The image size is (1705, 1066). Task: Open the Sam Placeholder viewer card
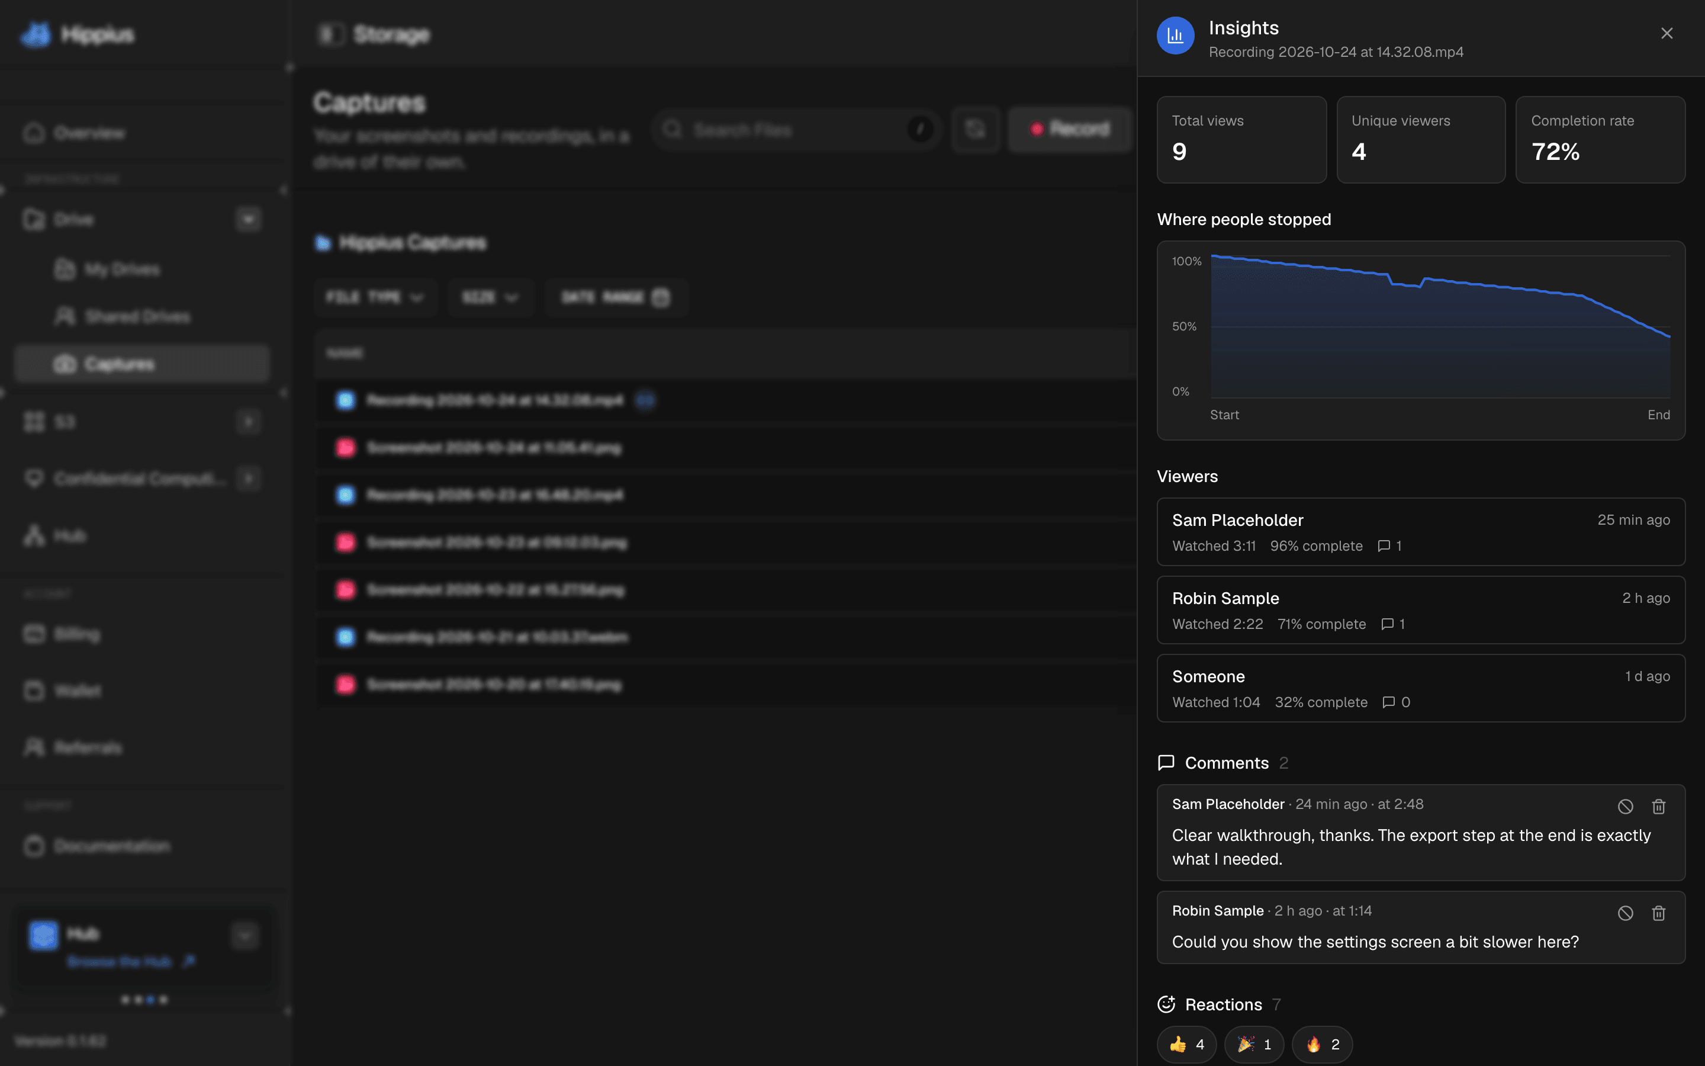[x=1420, y=532]
